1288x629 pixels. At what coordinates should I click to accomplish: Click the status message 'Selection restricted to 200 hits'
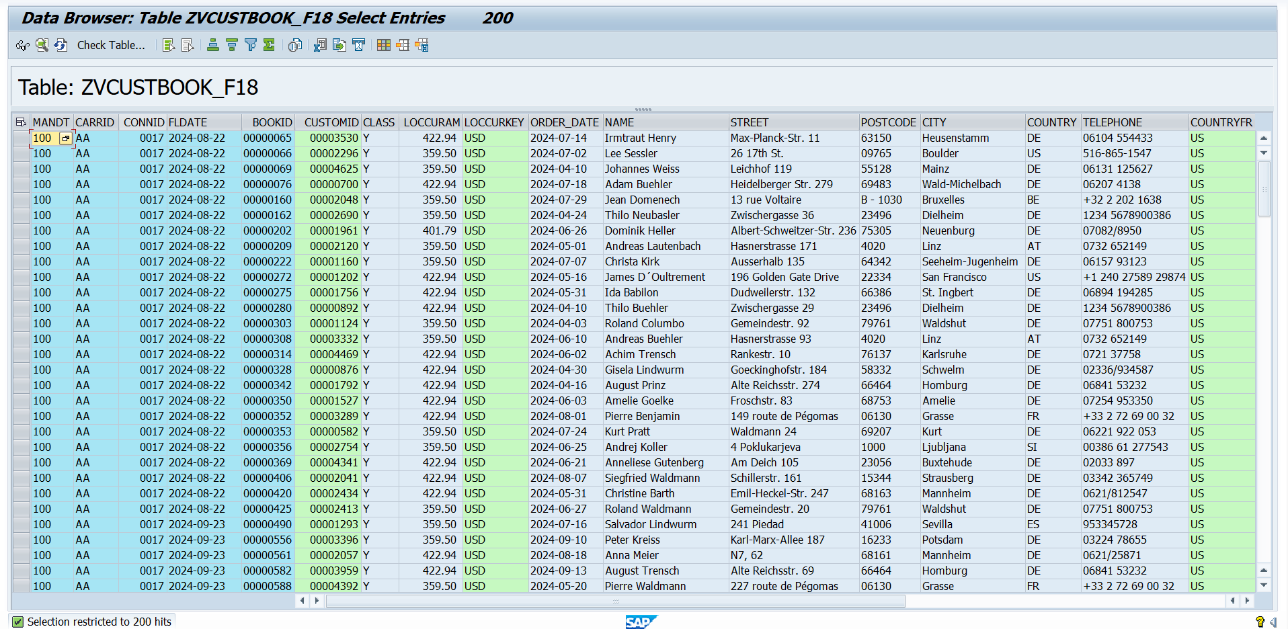pos(99,622)
